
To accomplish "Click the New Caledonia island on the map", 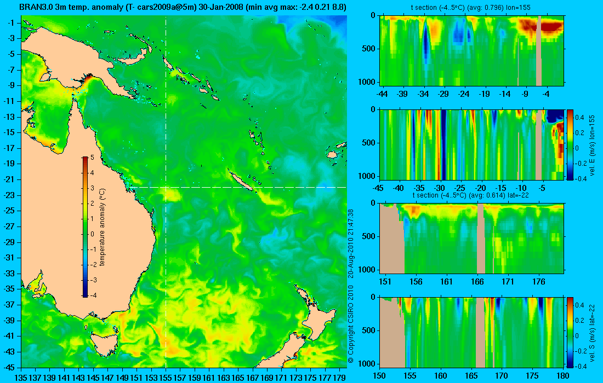I will coord(241,181).
